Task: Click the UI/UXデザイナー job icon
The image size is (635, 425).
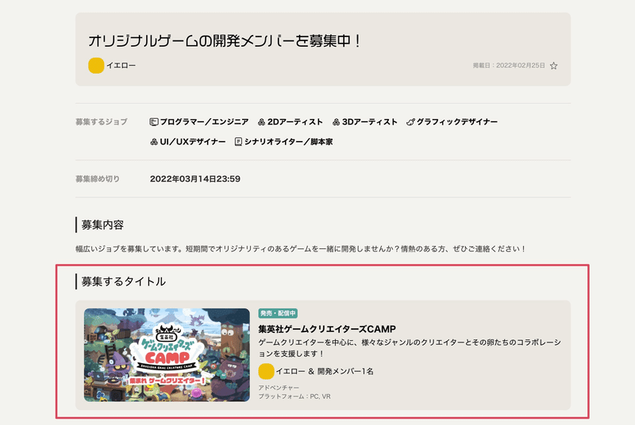Action: point(154,141)
